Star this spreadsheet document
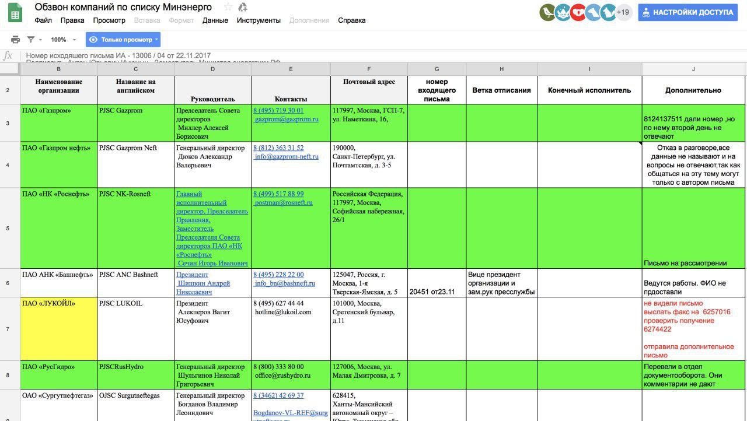 pos(228,8)
